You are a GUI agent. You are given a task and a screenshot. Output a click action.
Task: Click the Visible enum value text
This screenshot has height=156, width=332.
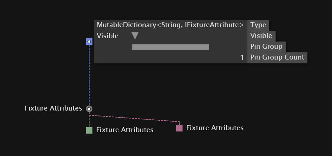pyautogui.click(x=107, y=36)
